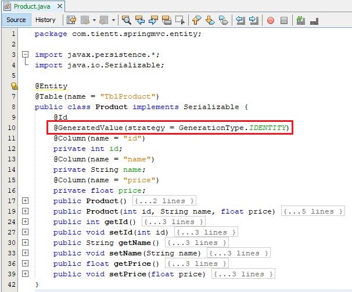Click 'java.io.Serializable' import text

point(114,65)
